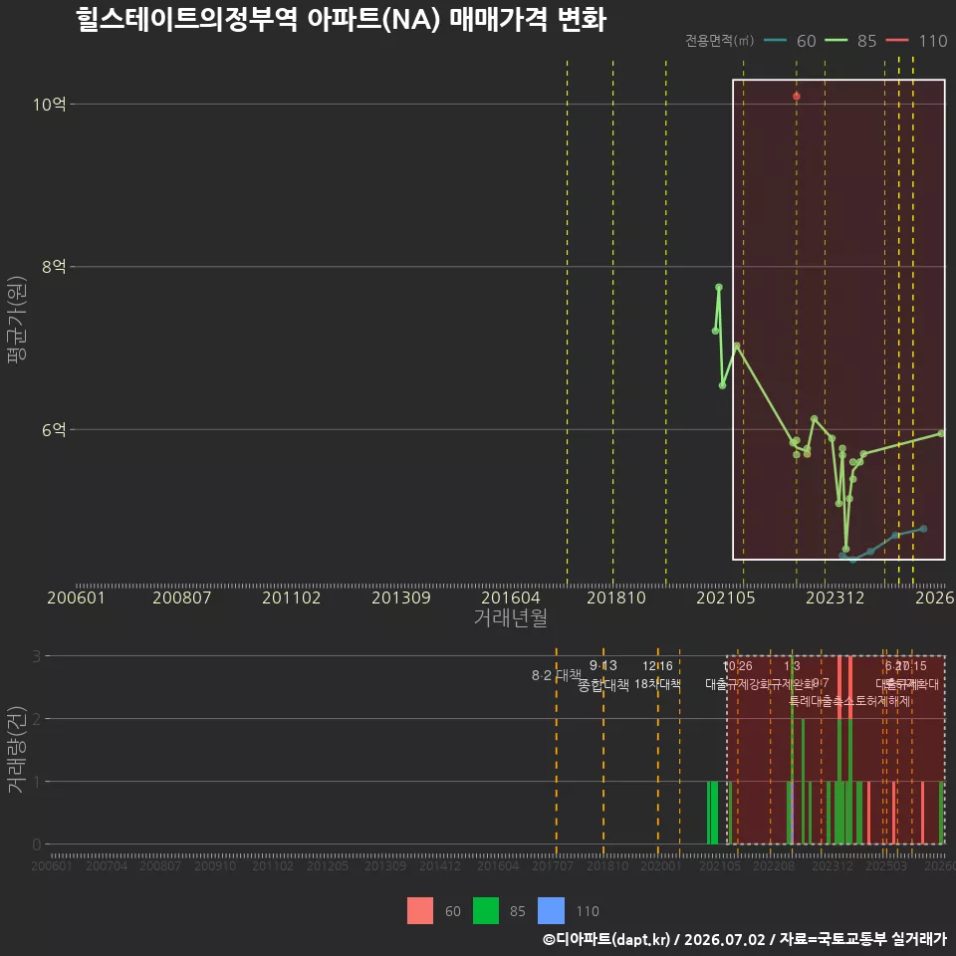Click the last teal 60㎡ data point

924,529
